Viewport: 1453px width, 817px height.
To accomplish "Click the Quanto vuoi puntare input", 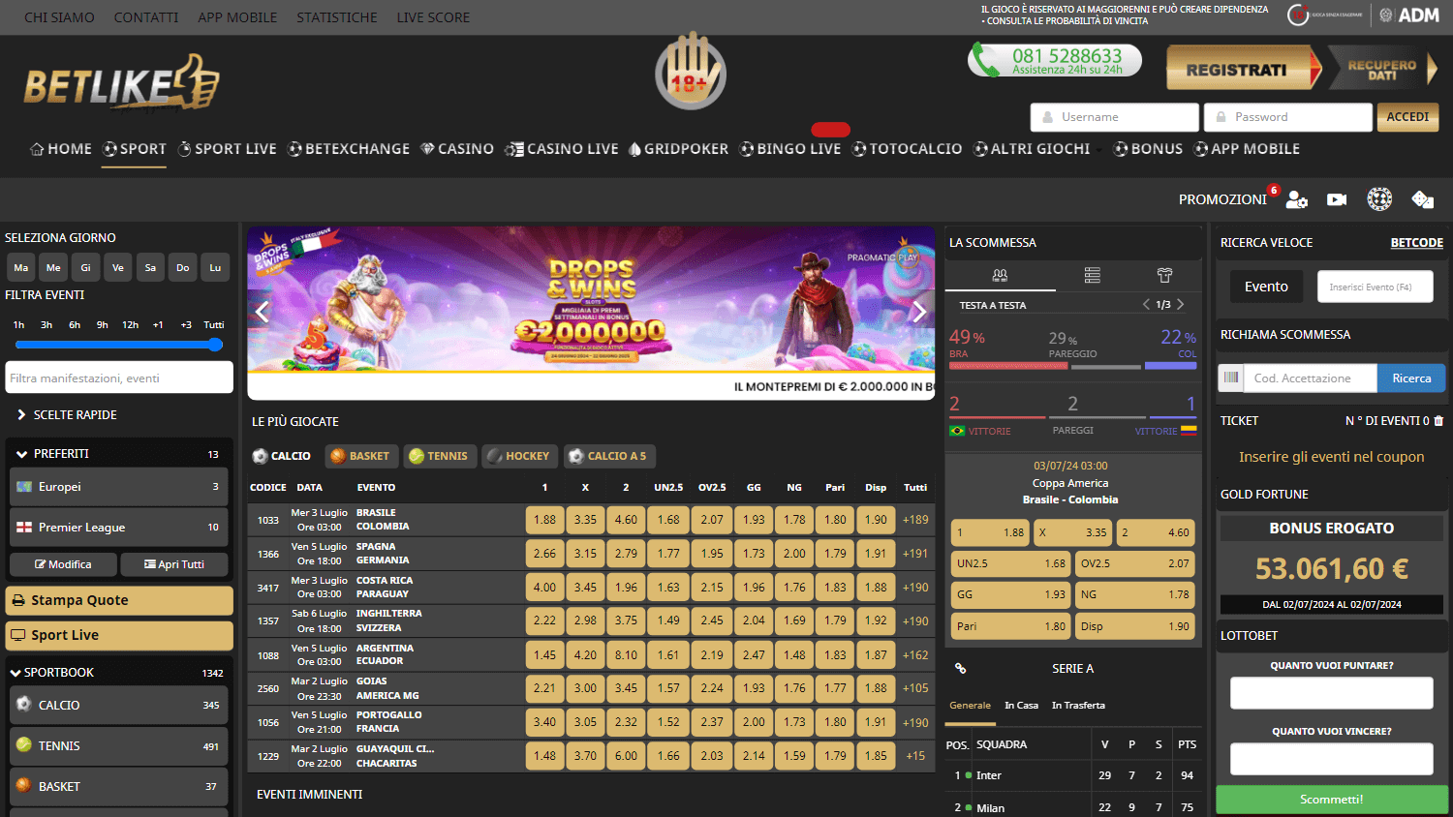I will pos(1332,693).
